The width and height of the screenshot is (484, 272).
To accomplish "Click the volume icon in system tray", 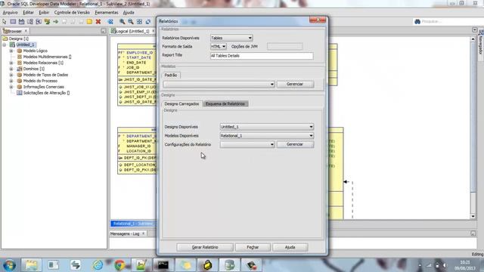I will 445,265.
